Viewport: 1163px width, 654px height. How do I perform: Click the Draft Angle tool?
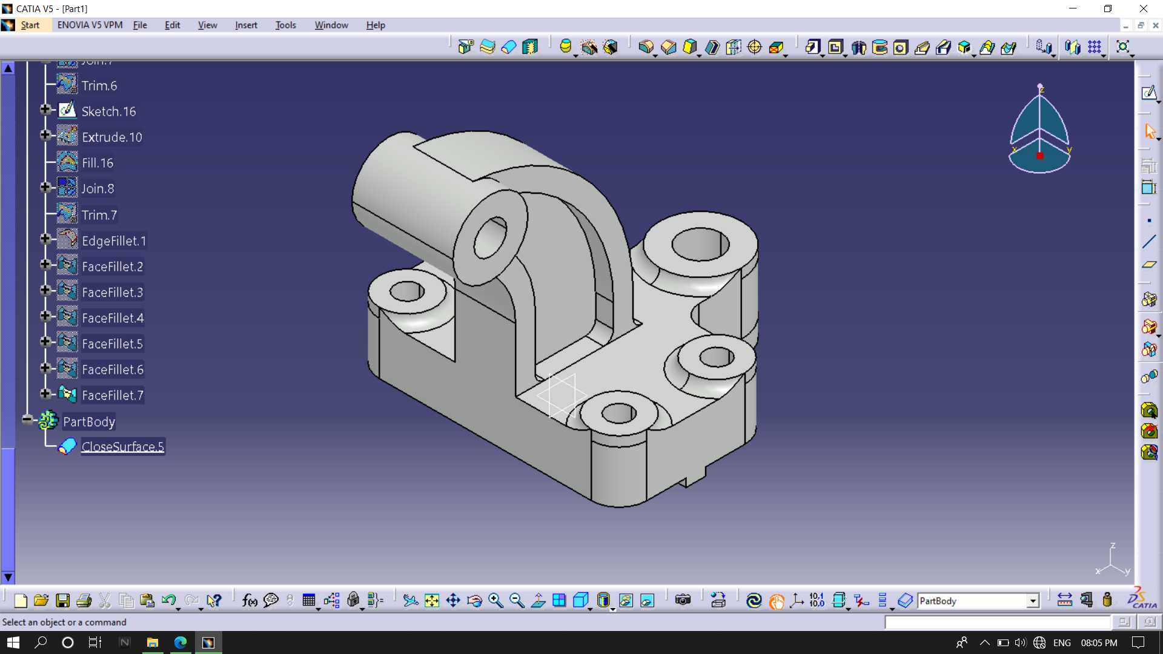point(690,47)
